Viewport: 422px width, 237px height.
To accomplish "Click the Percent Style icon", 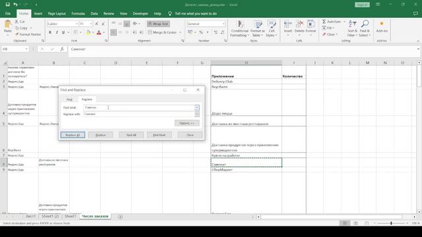I will click(200, 32).
